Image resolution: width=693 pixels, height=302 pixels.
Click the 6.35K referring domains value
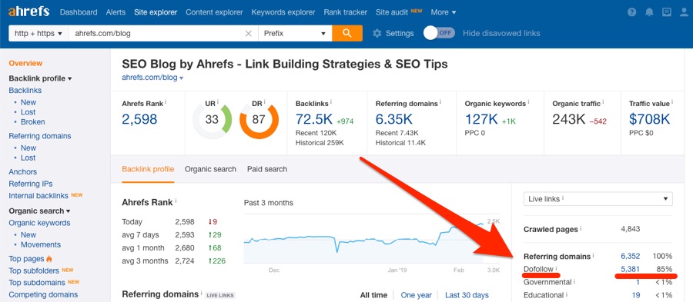coord(394,119)
